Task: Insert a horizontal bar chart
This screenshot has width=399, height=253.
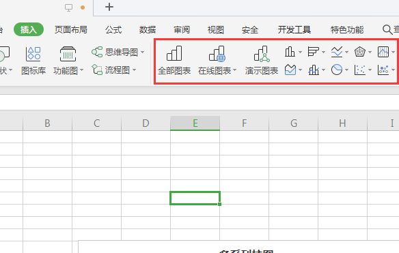Action: point(313,52)
